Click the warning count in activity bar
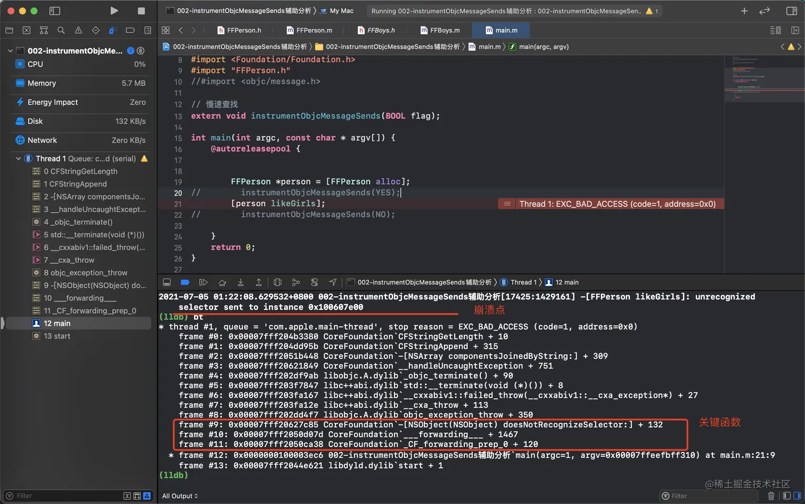Viewport: 805px width, 504px height. [652, 11]
